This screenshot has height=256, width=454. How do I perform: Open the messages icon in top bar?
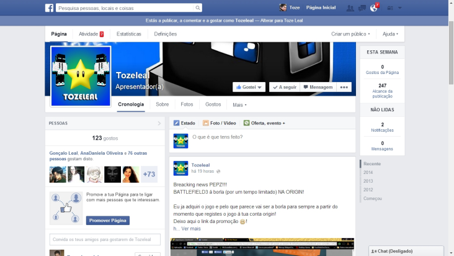click(362, 8)
